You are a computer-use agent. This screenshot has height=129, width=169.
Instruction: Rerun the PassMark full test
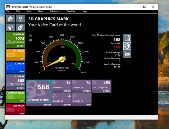21,46
